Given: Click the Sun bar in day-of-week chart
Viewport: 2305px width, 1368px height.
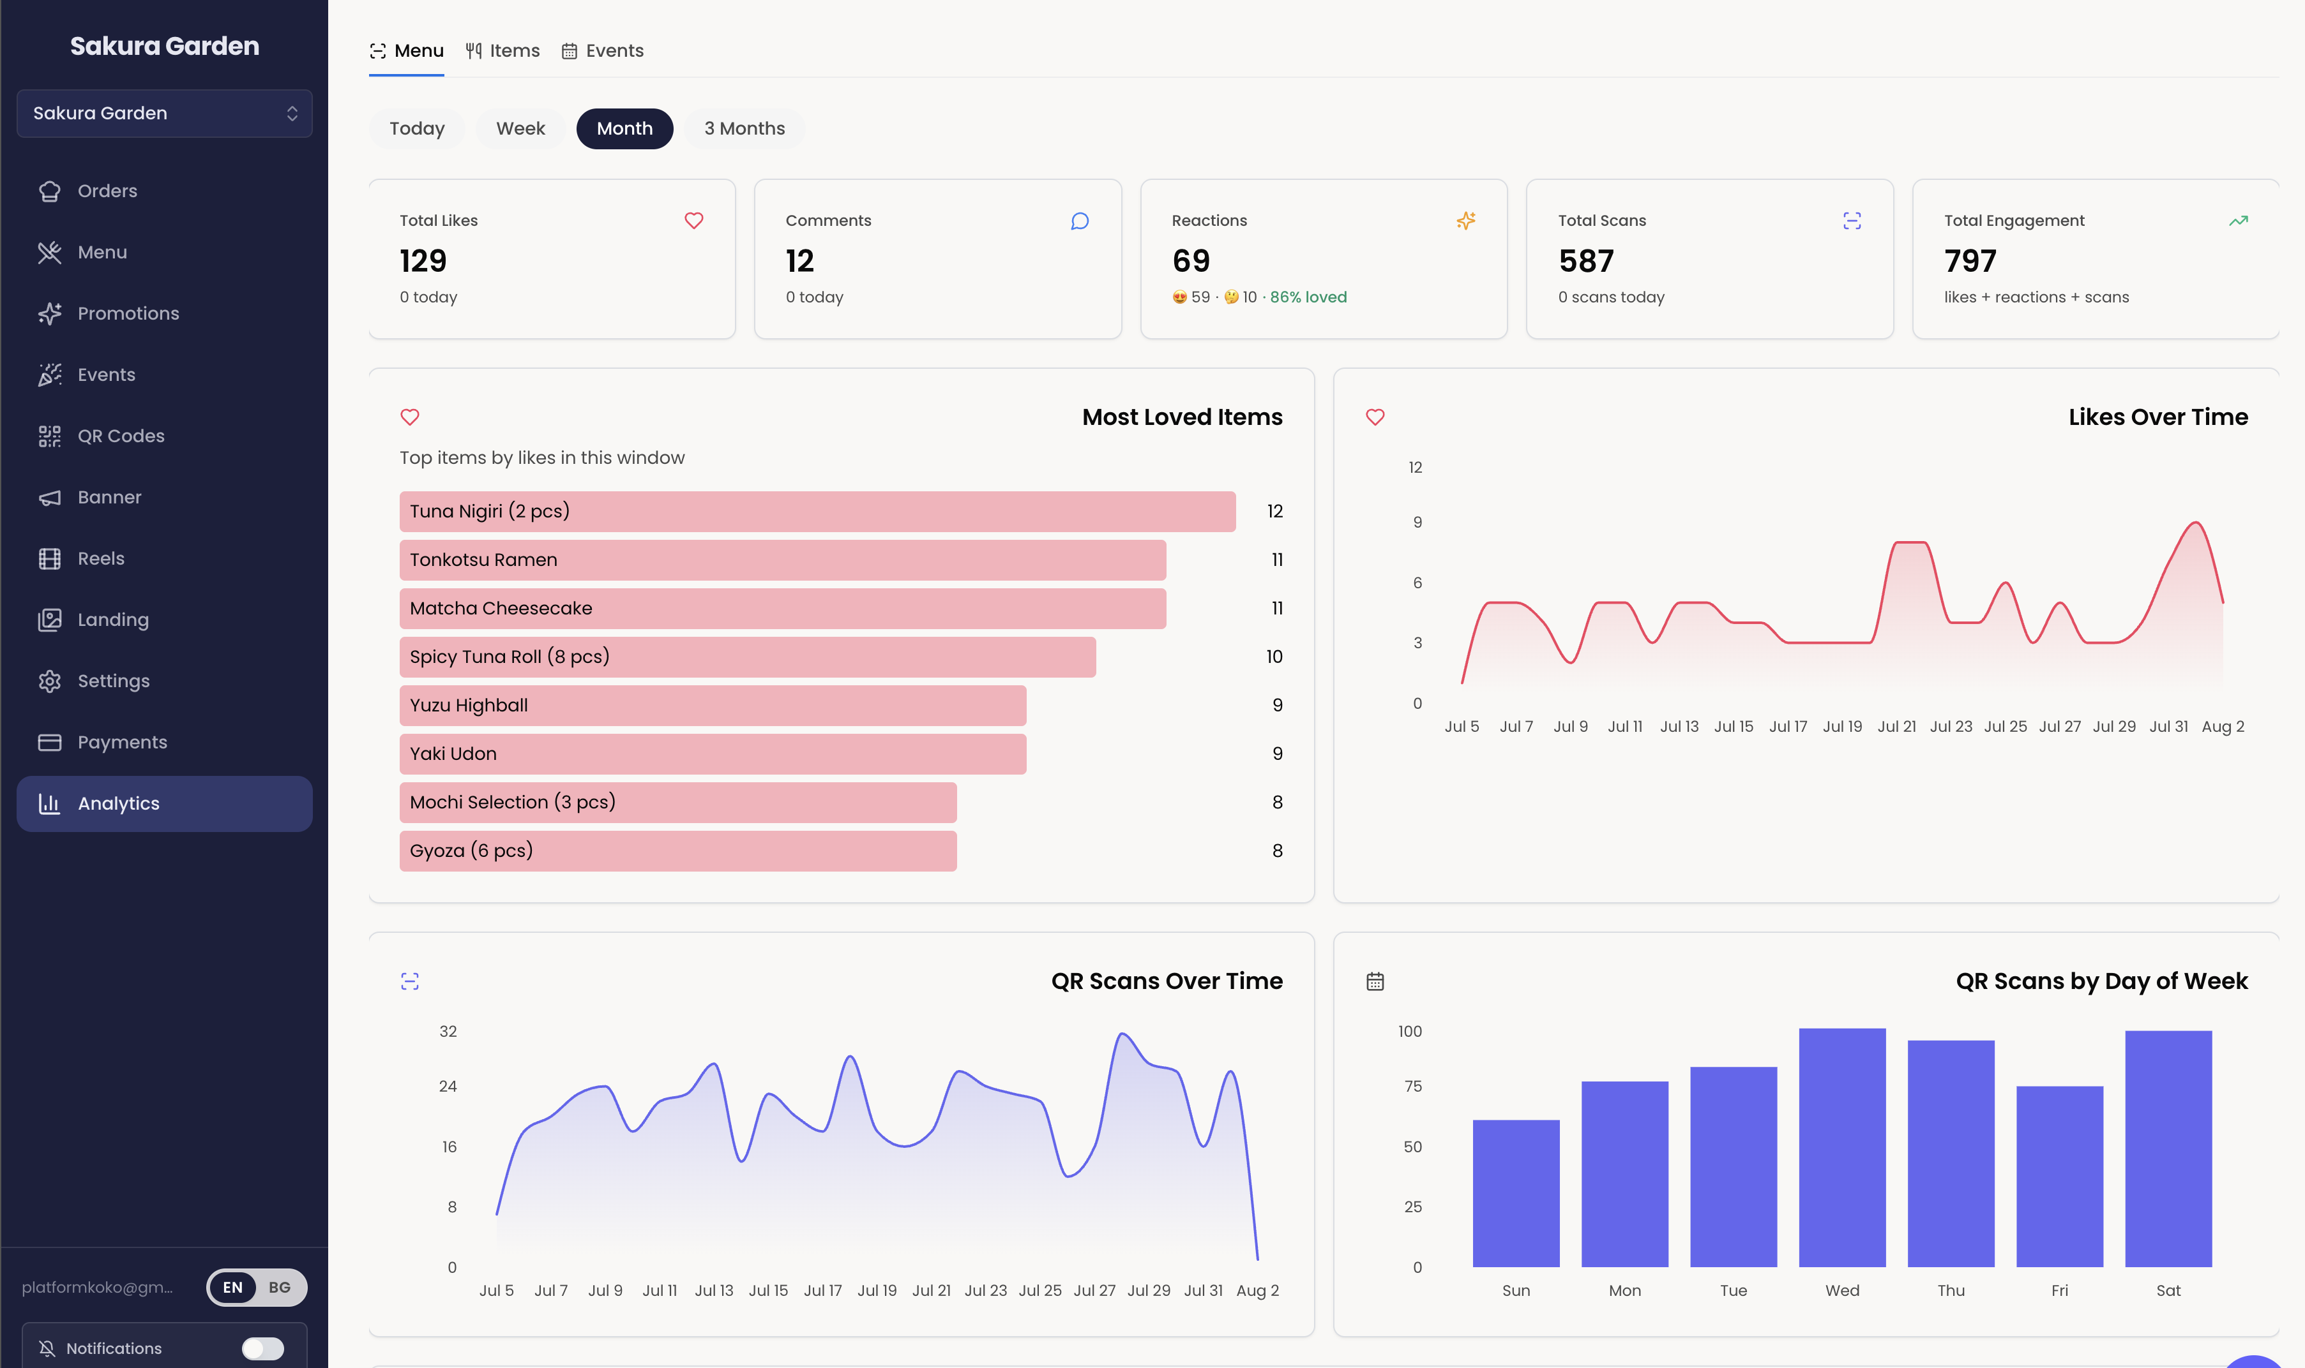Looking at the screenshot, I should pos(1515,1194).
